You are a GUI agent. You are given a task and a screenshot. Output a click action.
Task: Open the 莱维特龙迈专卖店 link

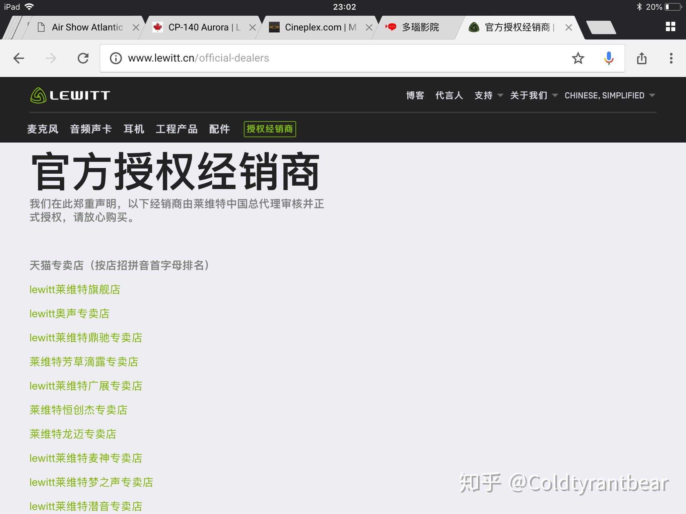(x=73, y=434)
